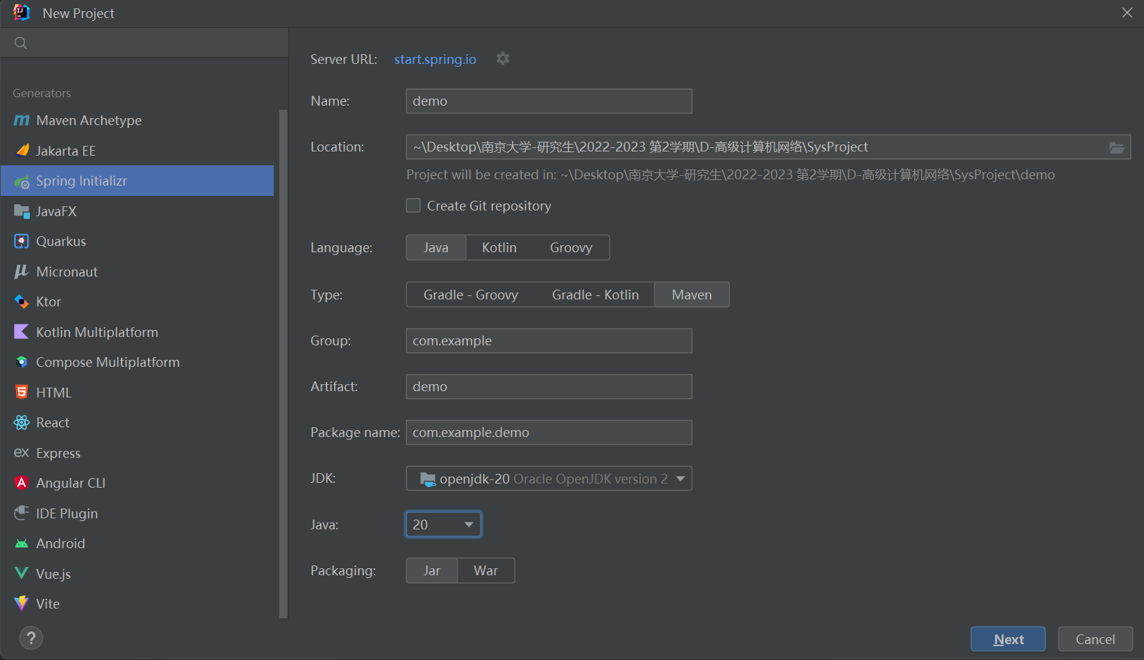Select Kotlin Multiplatform generator
1144x660 pixels.
[x=138, y=332]
